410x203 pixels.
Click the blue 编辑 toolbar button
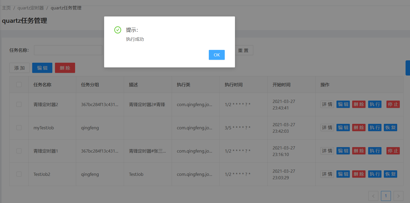coord(42,68)
